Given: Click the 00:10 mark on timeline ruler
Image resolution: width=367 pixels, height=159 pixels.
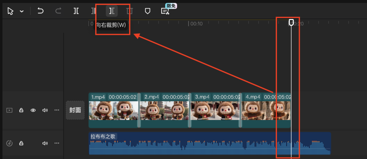Looking at the screenshot, I should pyautogui.click(x=196, y=24).
